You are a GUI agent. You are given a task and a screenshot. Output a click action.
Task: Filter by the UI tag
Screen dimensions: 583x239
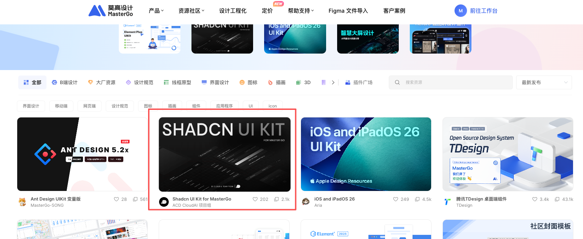click(x=251, y=106)
